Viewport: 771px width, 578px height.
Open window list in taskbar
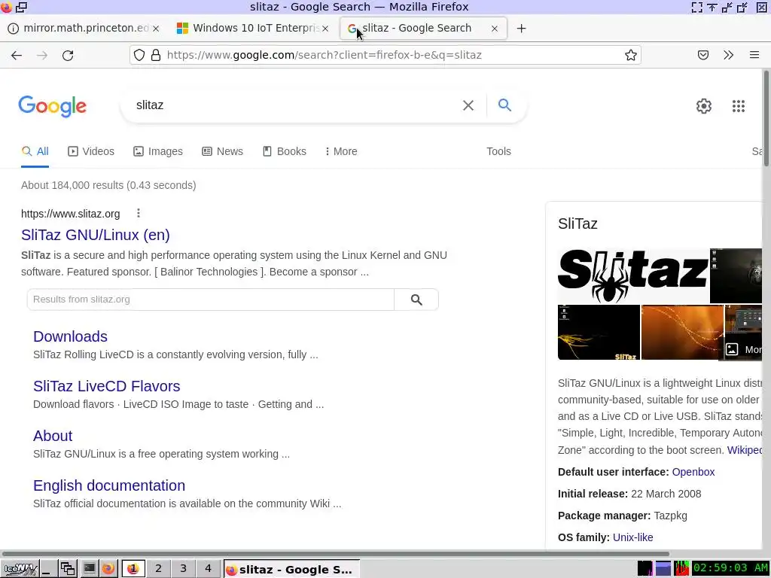68,569
